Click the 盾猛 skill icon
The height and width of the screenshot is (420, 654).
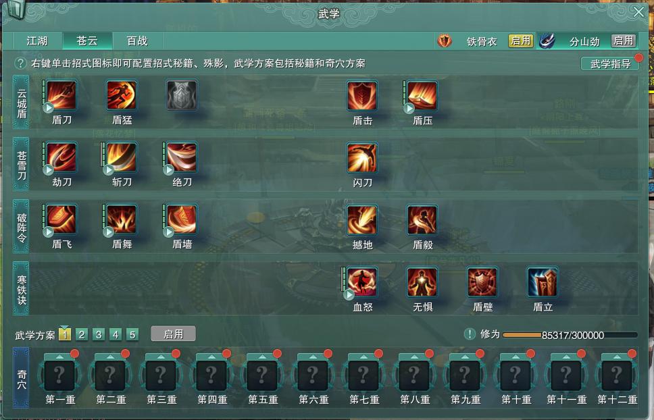point(122,95)
